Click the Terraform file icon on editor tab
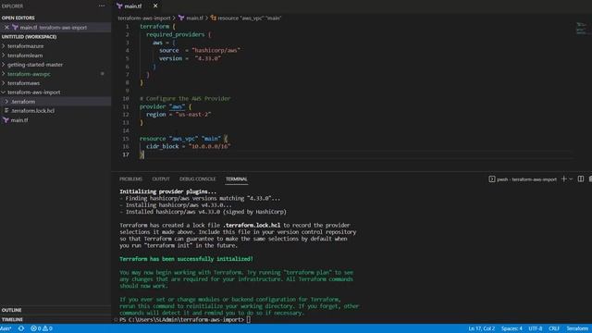 click(119, 6)
